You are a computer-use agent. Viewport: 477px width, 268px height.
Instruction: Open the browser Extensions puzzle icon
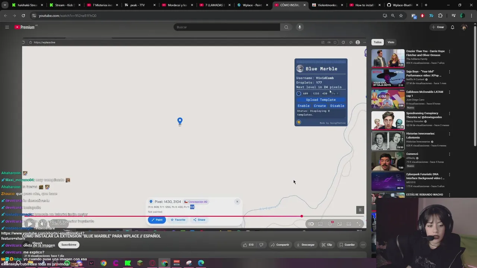point(440,16)
